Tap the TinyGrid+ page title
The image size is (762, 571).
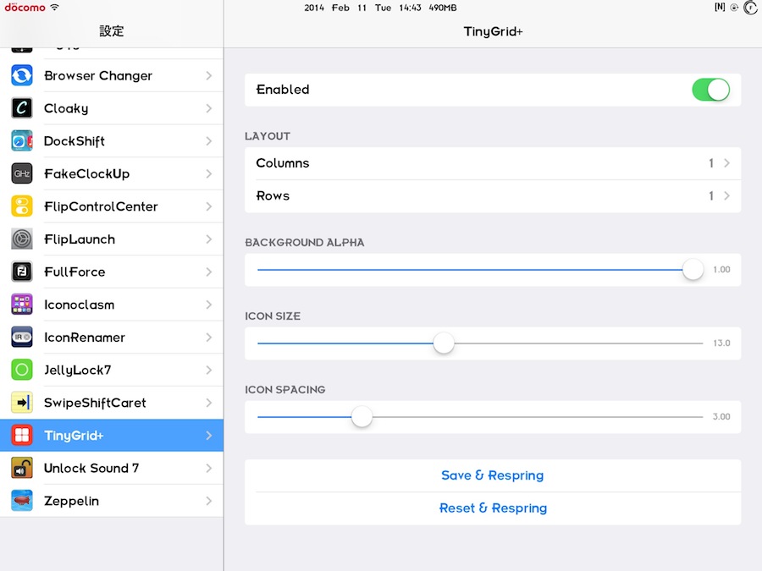click(x=493, y=31)
